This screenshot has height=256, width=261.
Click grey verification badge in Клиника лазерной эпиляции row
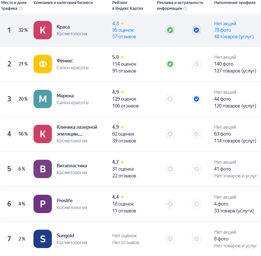point(196,134)
